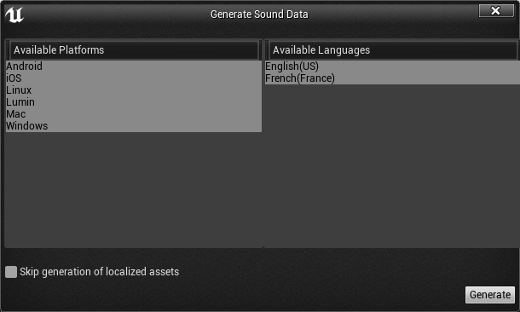This screenshot has height=312, width=520.
Task: Select English(US) language
Action: click(392, 66)
